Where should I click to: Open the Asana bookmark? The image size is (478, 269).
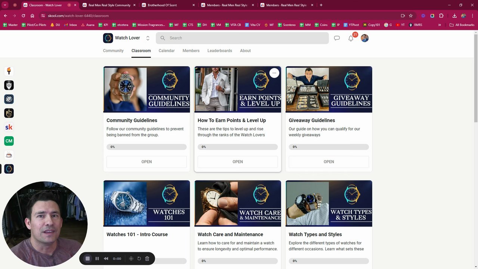pyautogui.click(x=87, y=25)
